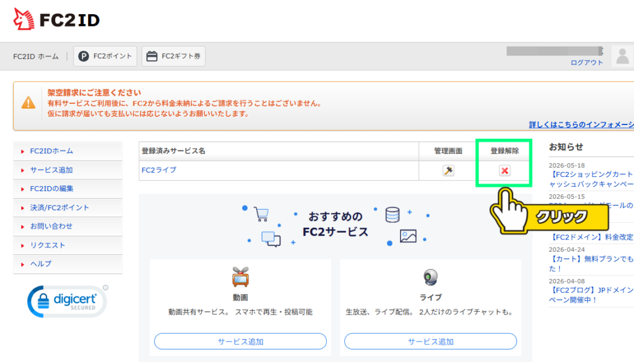Open FC2ライブ management screen hammer icon

(448, 171)
